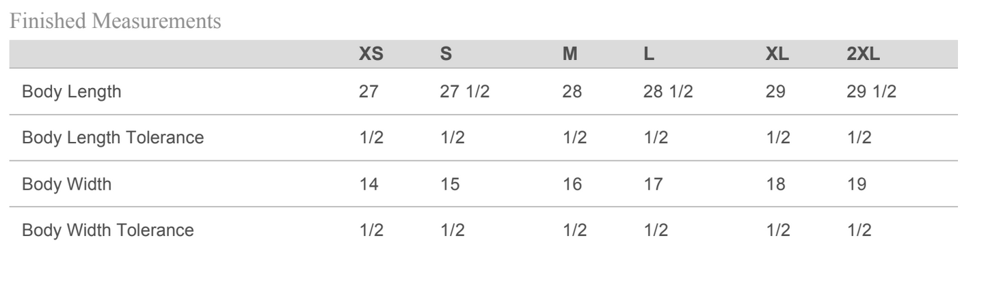The width and height of the screenshot is (988, 292).
Task: Select the body width value 19
Action: (x=857, y=184)
